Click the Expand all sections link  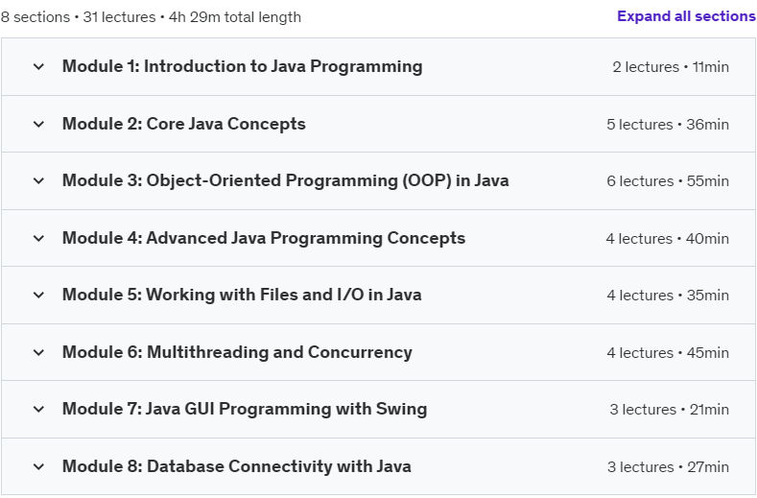point(686,16)
